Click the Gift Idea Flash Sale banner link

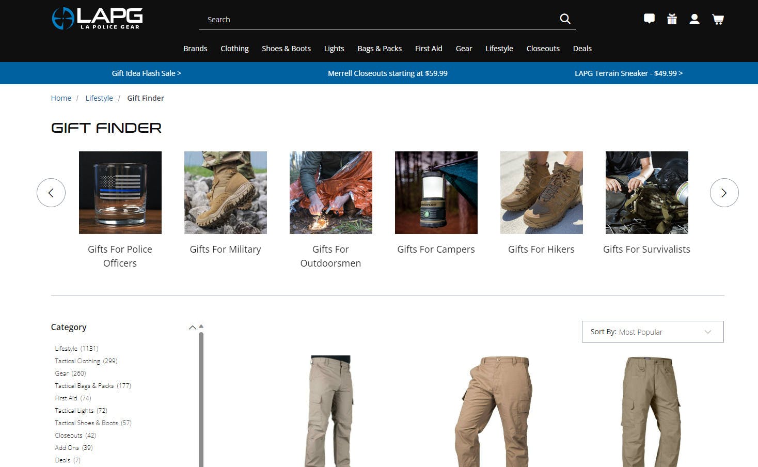tap(147, 73)
